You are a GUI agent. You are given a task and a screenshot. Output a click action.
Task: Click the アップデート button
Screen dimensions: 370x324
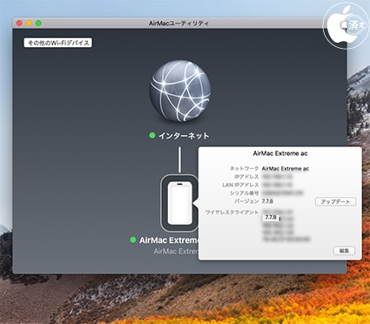point(335,201)
